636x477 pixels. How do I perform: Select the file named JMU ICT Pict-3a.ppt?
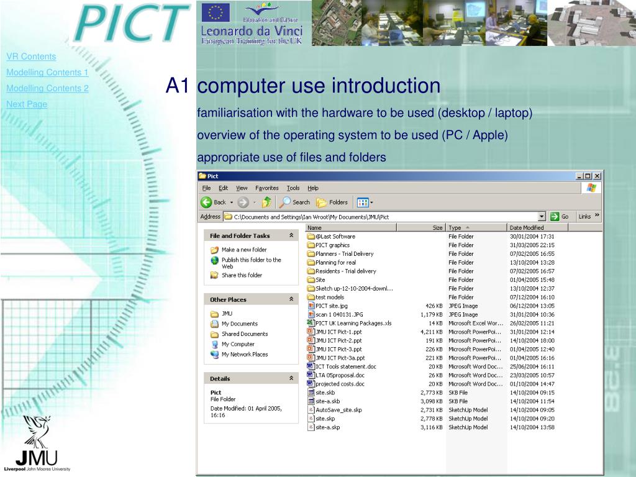[x=340, y=358]
